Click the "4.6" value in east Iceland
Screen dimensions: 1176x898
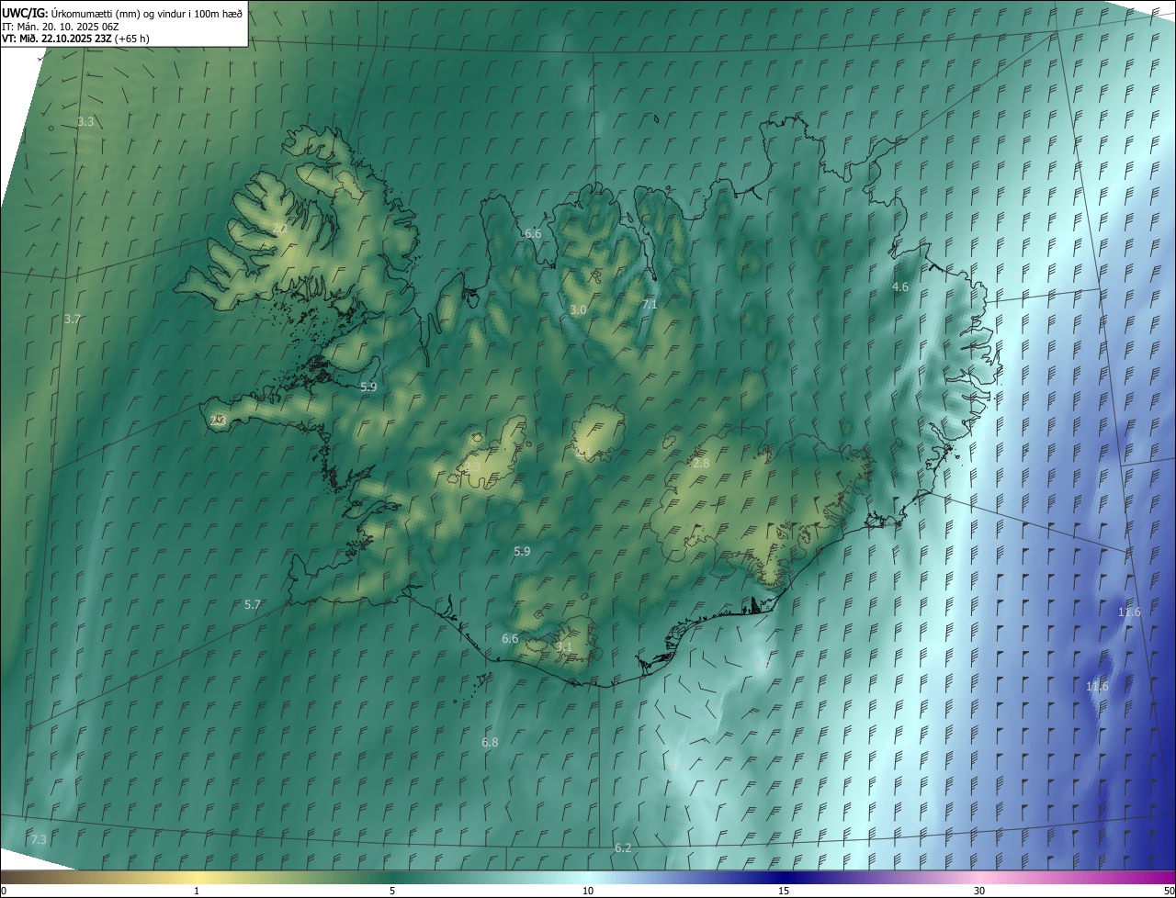(x=900, y=287)
